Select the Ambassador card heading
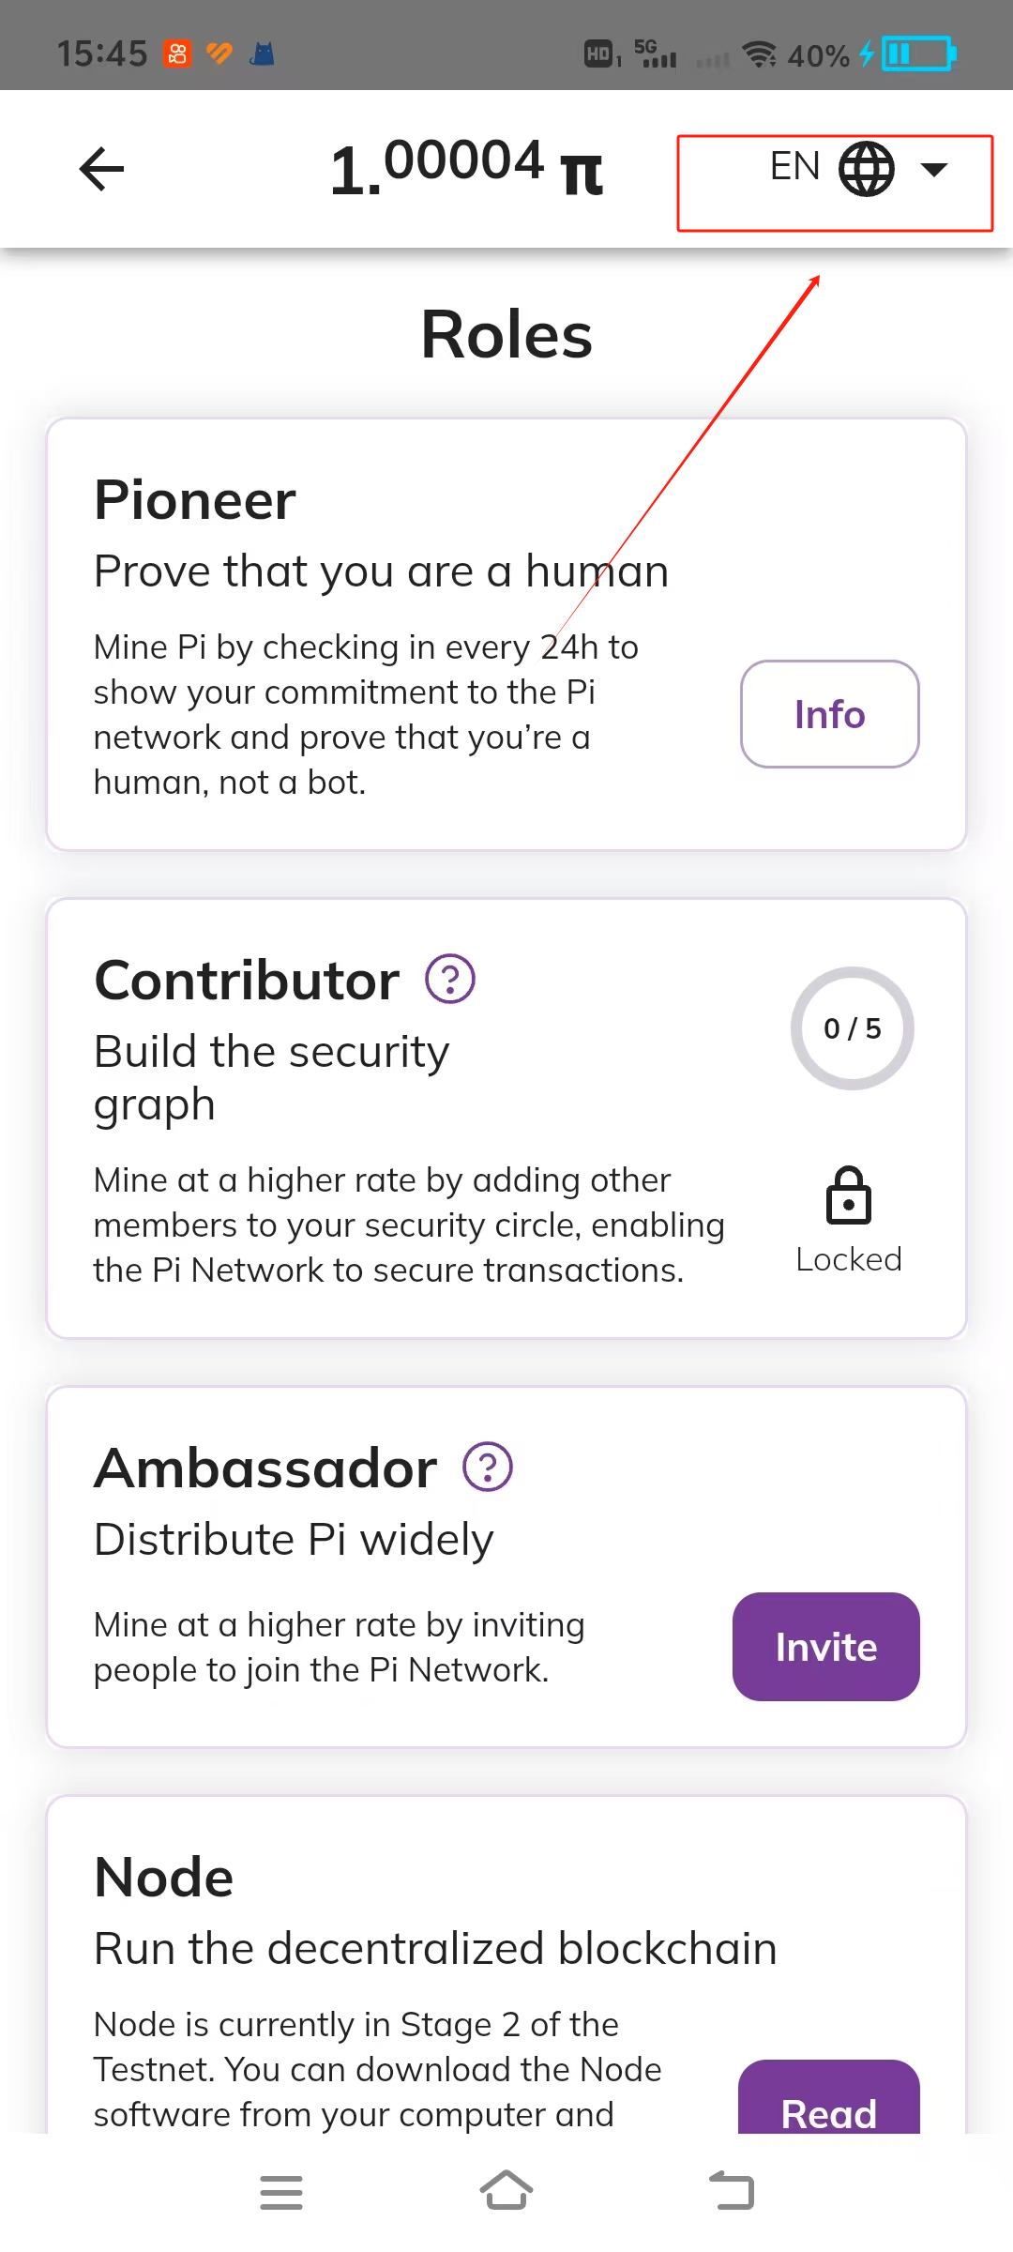The height and width of the screenshot is (2252, 1013). pos(265,1468)
